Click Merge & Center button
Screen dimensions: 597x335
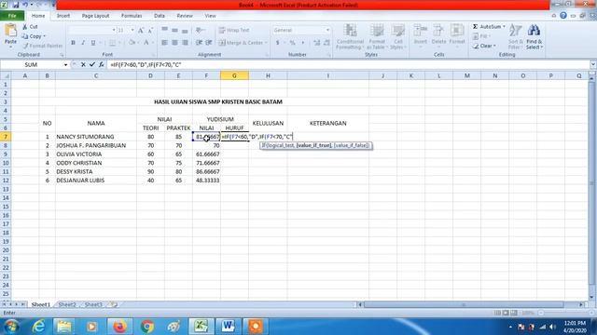[241, 43]
